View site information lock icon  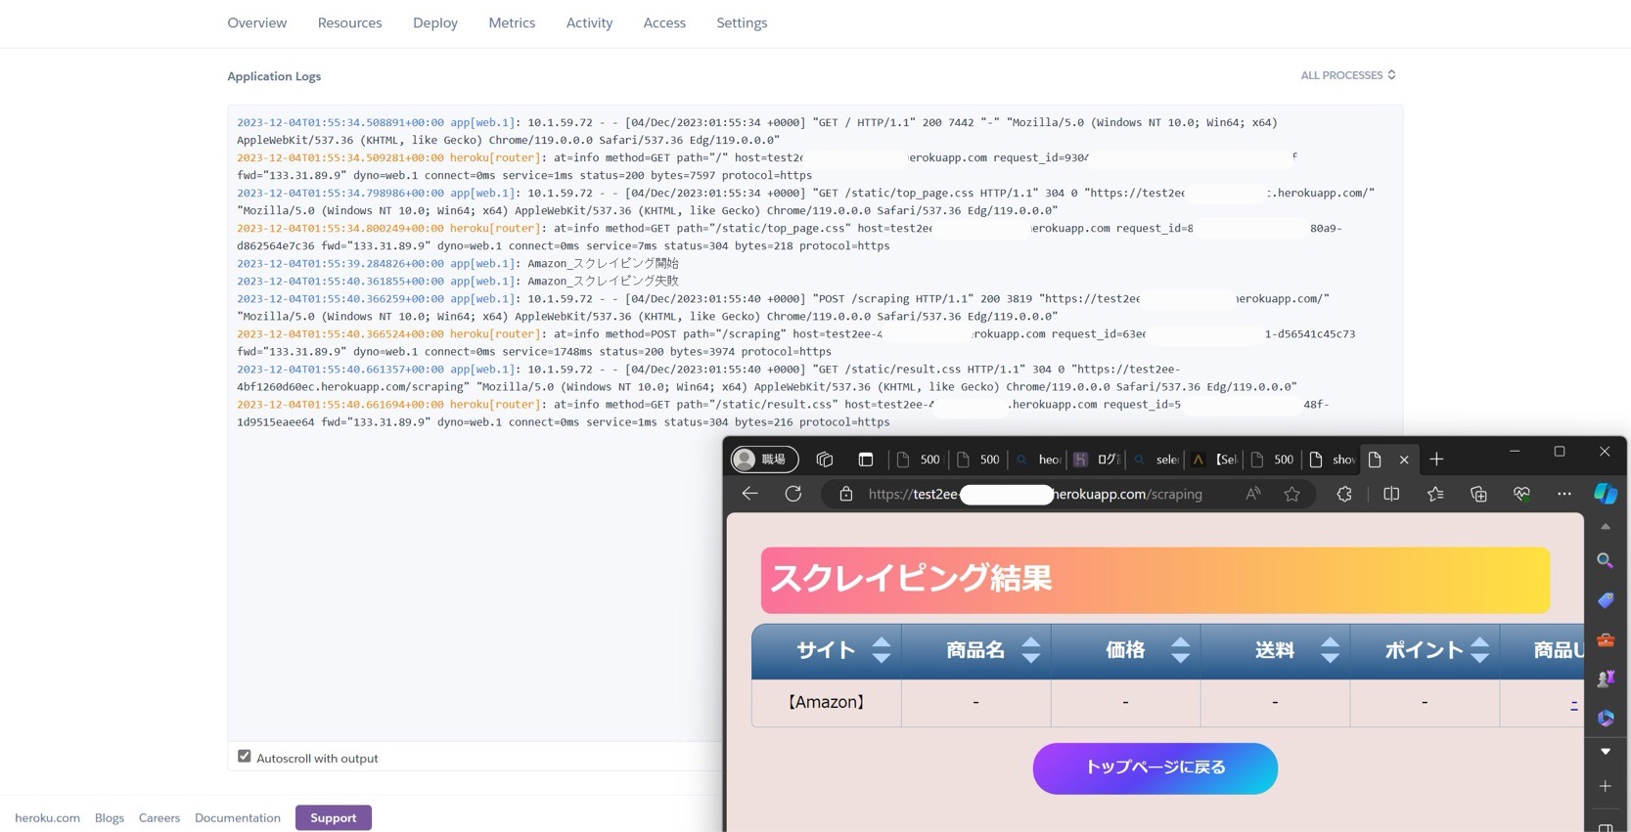[x=846, y=494]
